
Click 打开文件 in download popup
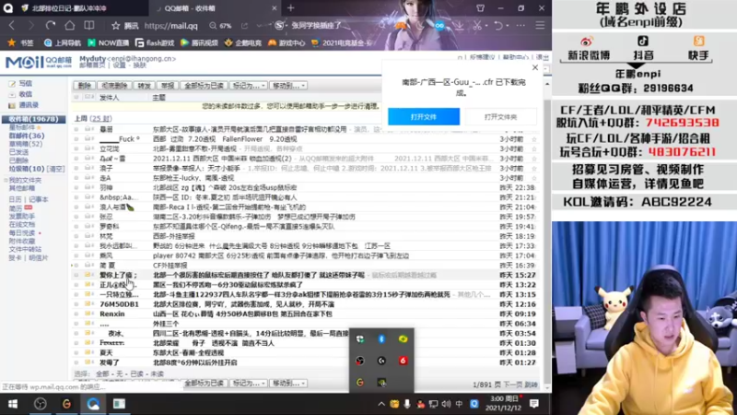point(424,117)
